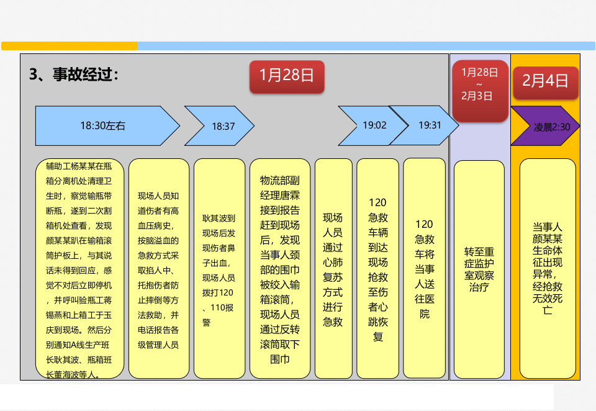Click the text box '现场人员通过心肺复苏方式进行急救'

tap(333, 268)
